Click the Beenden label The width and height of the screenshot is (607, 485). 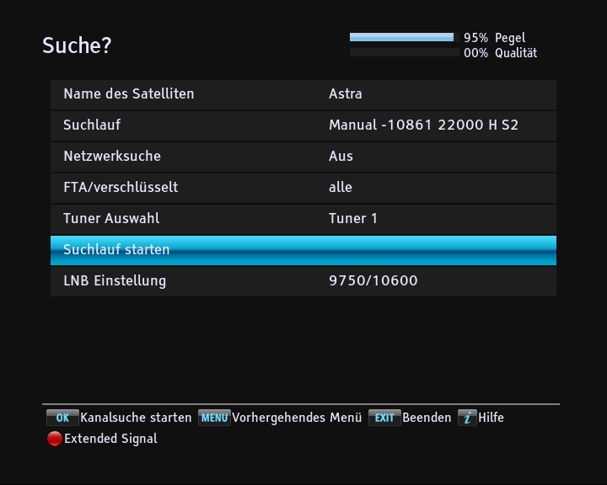point(427,418)
